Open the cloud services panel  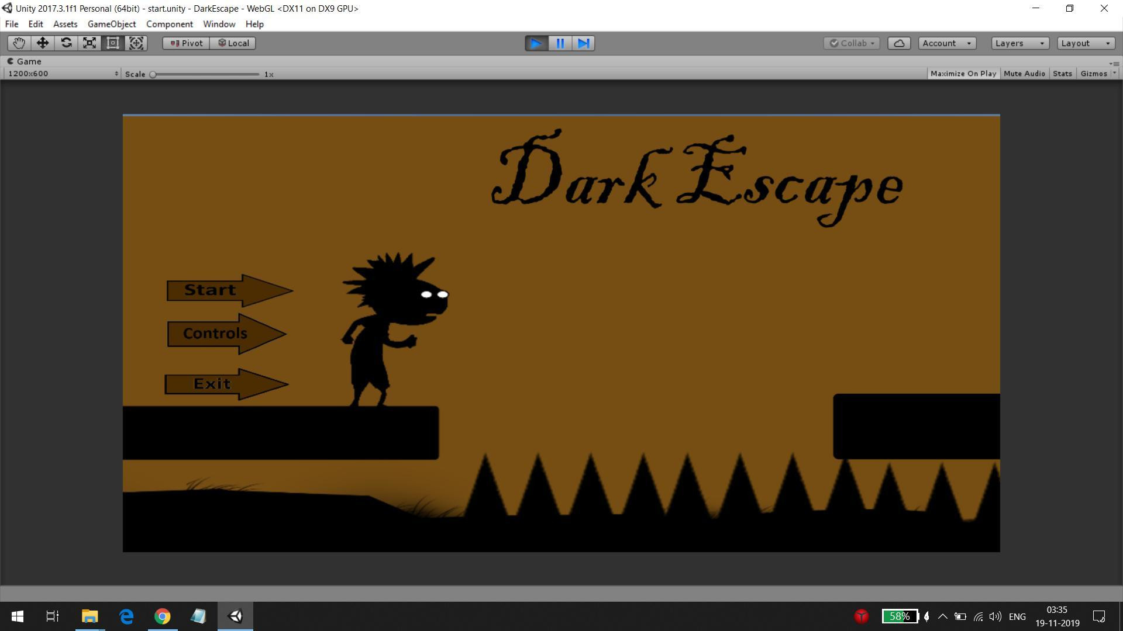click(x=899, y=43)
